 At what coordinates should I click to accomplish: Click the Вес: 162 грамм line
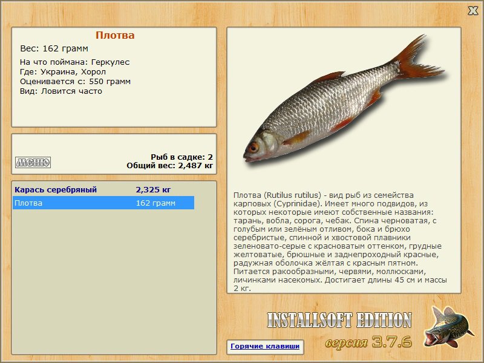click(x=54, y=48)
